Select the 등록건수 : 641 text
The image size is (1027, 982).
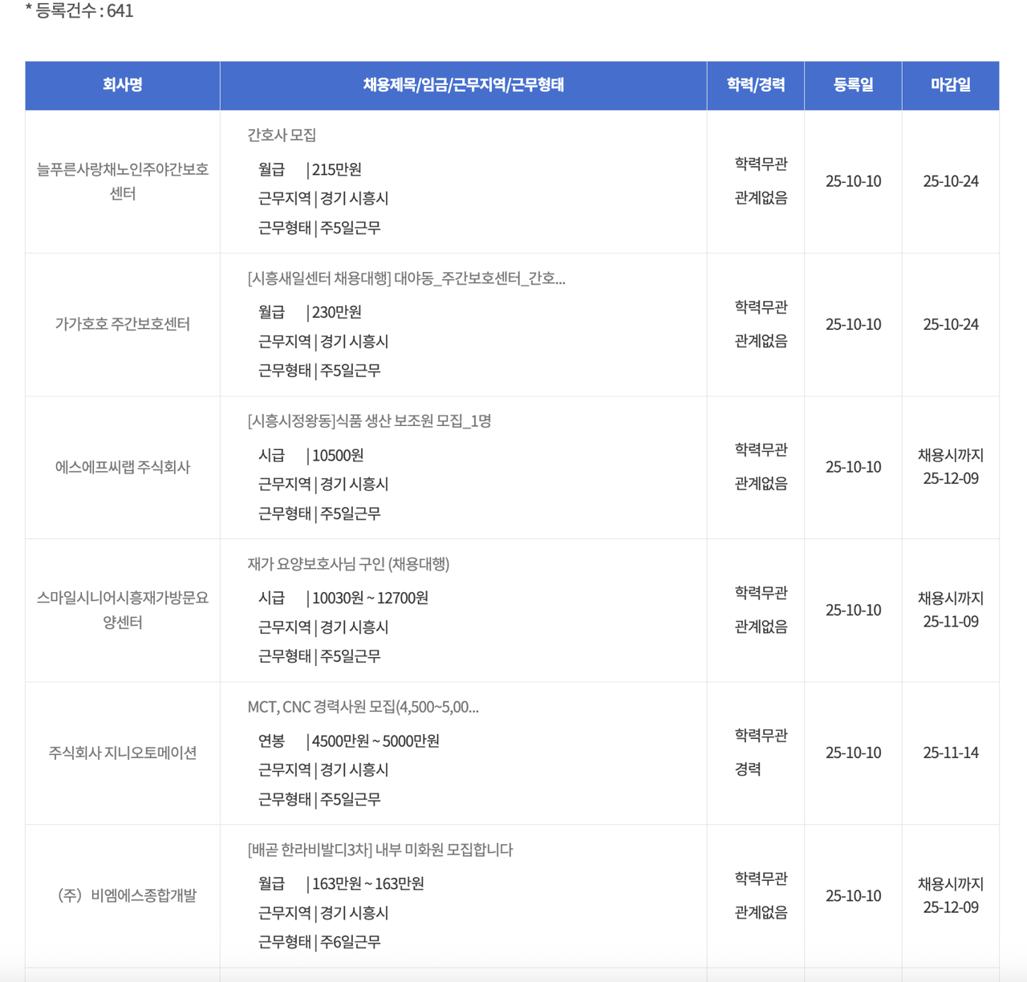79,11
